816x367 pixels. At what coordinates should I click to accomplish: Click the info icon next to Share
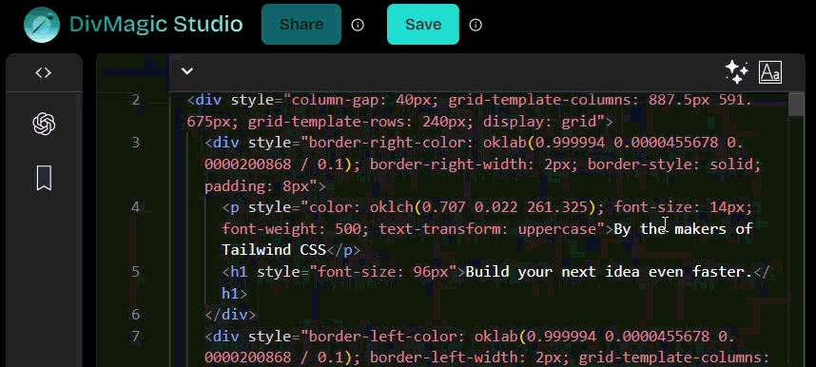coord(358,25)
